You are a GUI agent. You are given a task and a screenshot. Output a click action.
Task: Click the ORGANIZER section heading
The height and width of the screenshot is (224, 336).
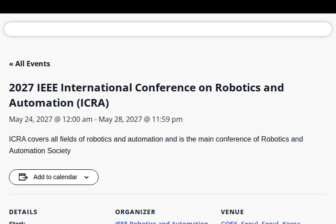pos(135,212)
